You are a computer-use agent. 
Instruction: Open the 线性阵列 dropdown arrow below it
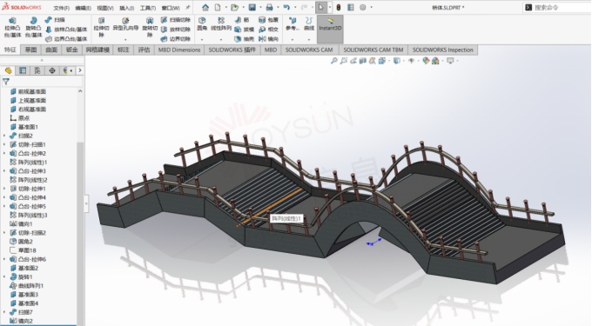[221, 40]
